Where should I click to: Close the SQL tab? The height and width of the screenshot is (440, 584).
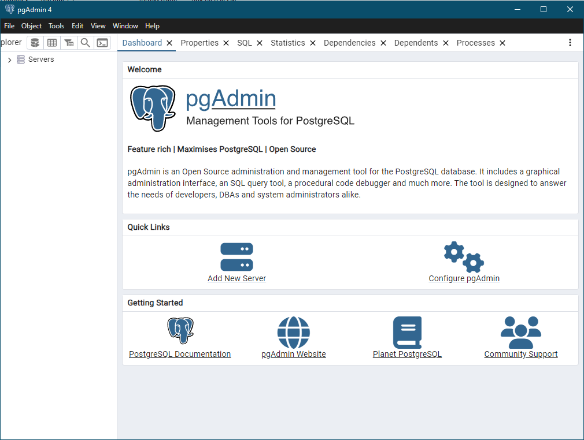[260, 43]
